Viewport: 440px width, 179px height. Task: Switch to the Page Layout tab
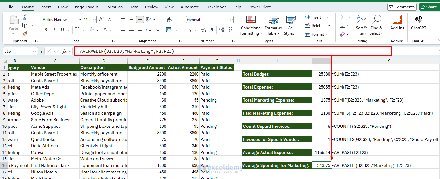tap(86, 7)
